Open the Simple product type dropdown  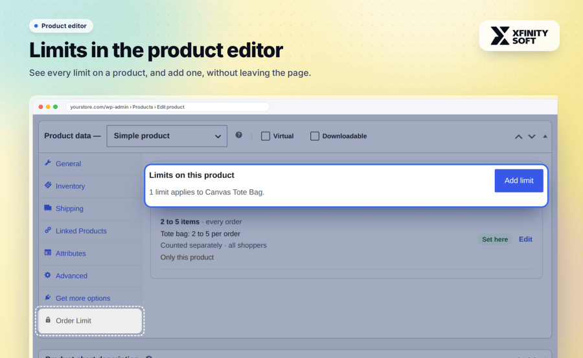click(166, 136)
